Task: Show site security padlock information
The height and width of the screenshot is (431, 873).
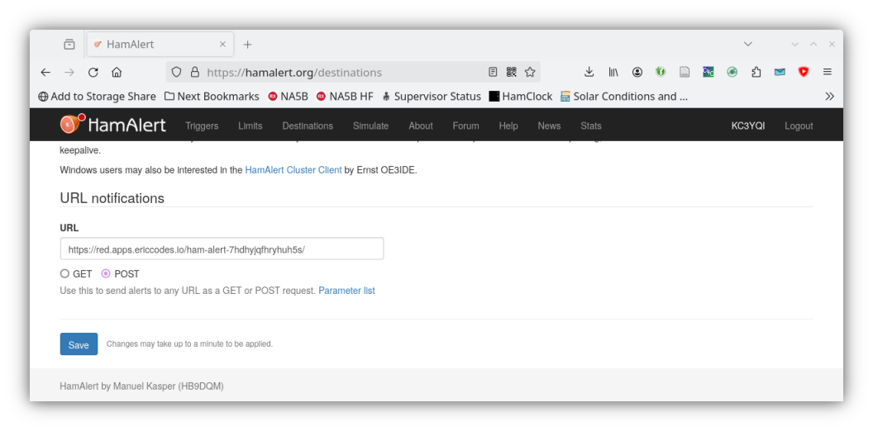Action: coord(194,73)
